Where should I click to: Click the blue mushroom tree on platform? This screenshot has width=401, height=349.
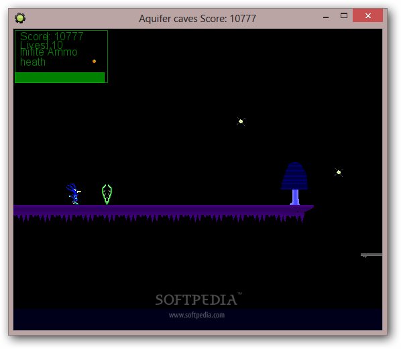coord(294,184)
